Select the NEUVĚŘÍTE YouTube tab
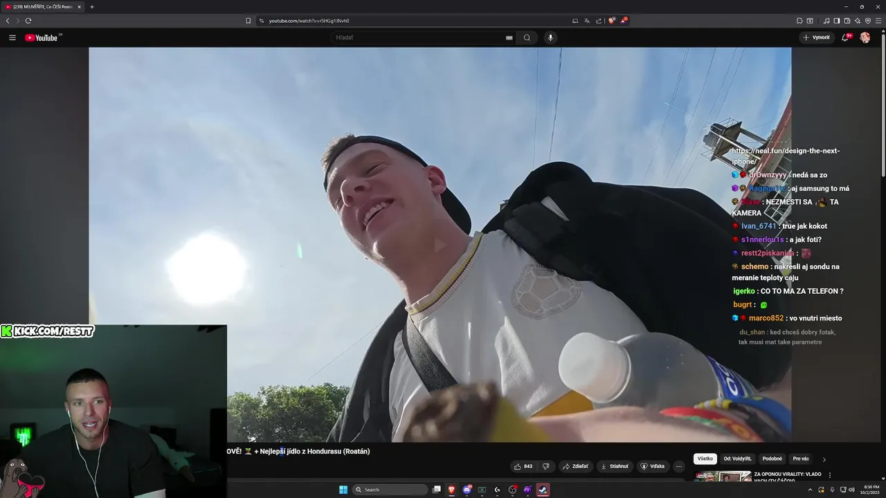Viewport: 886px width, 498px height. click(42, 7)
